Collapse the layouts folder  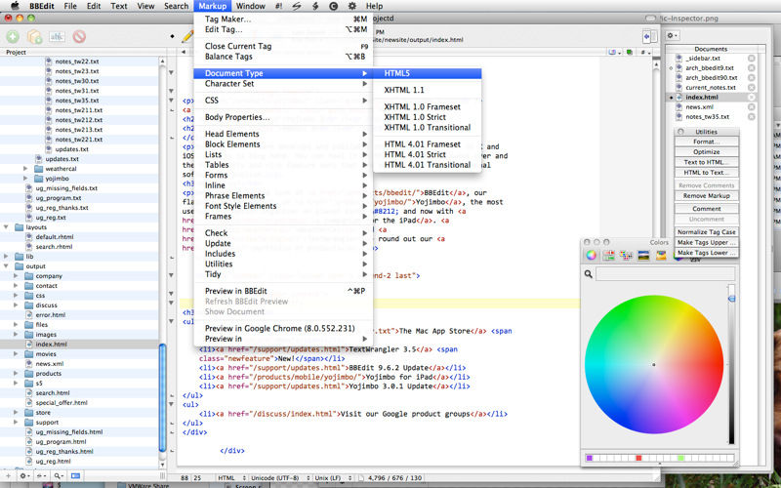(6, 227)
